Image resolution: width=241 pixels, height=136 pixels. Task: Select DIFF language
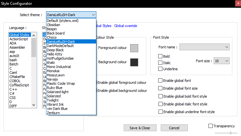[x=20, y=106]
